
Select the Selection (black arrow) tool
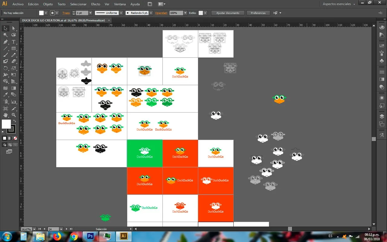point(5,28)
